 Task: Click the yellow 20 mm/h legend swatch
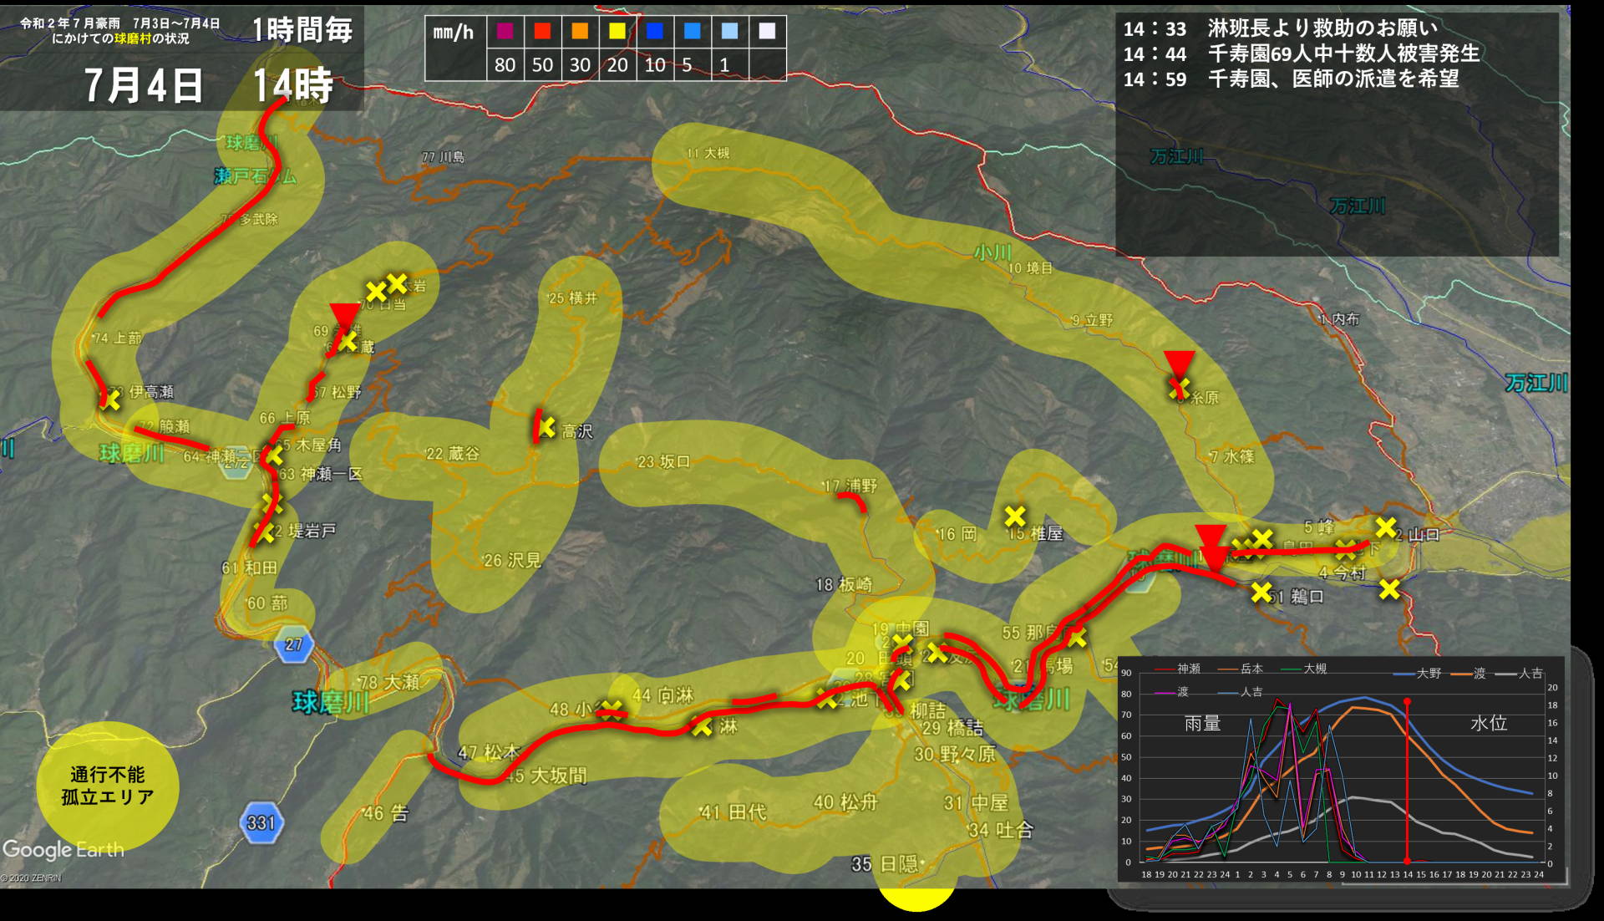tap(617, 31)
